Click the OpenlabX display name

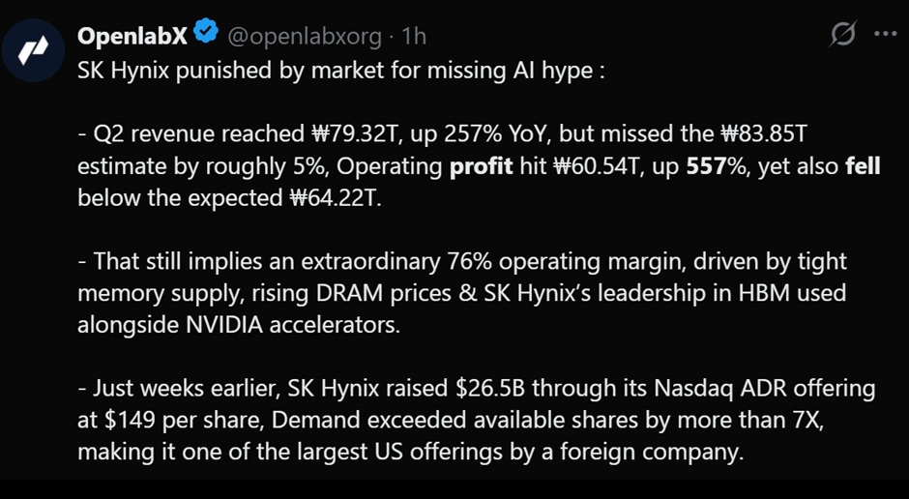click(x=132, y=36)
